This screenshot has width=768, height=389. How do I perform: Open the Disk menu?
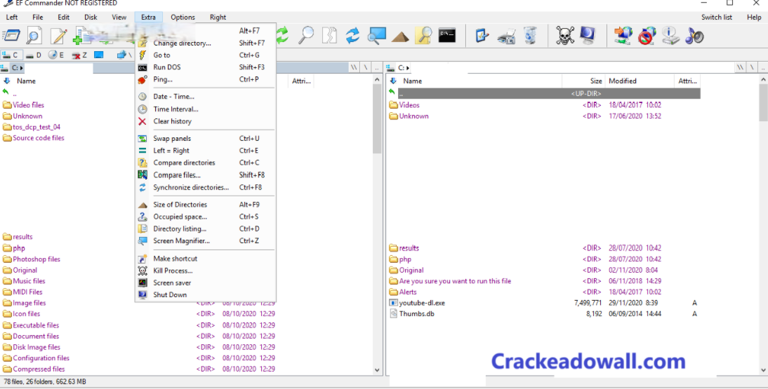[91, 17]
